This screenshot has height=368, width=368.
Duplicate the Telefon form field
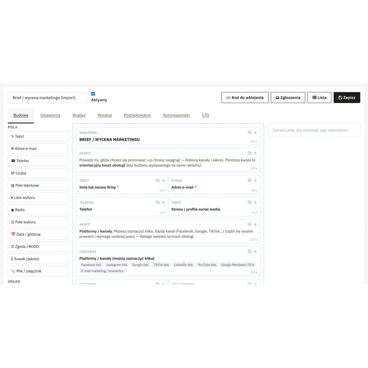pos(158,202)
